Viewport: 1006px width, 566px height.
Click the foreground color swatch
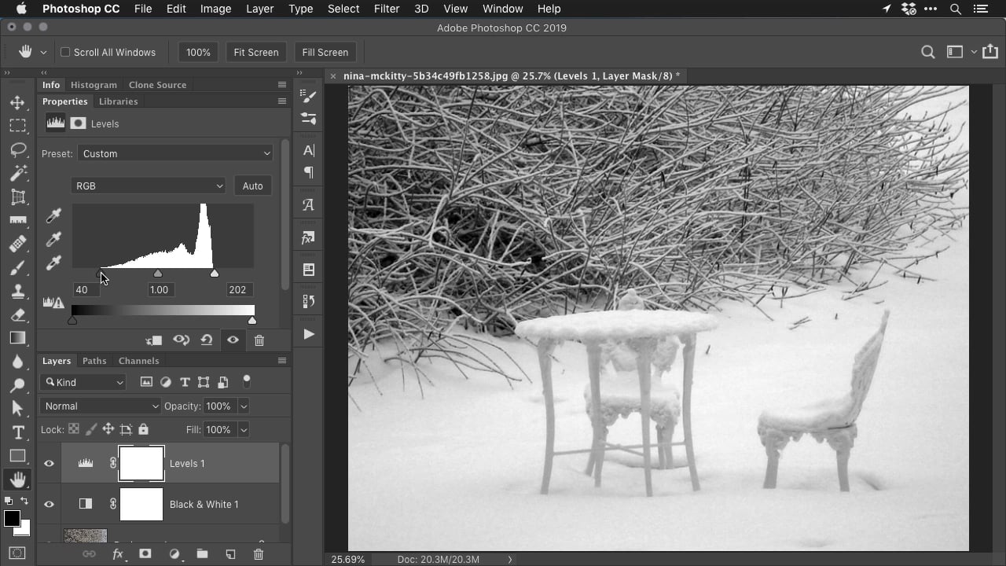[12, 518]
